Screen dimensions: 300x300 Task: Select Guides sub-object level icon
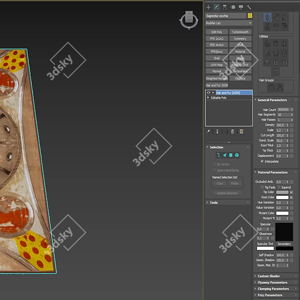[219, 155]
